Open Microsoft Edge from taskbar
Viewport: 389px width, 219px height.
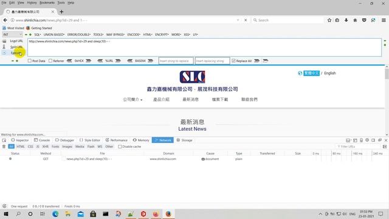[55, 214]
